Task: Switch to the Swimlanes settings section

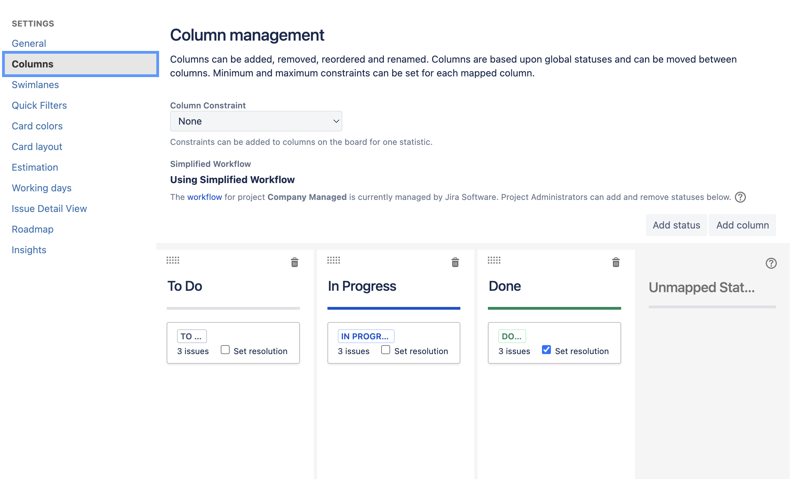Action: coord(35,85)
